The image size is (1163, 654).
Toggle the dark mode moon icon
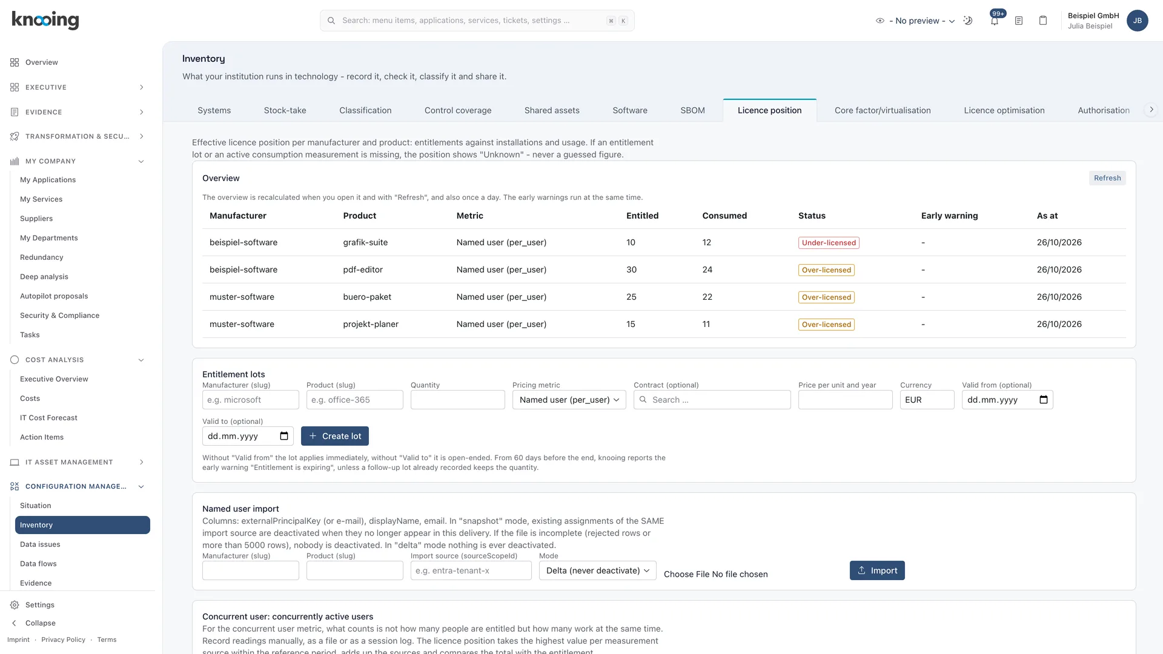(x=968, y=21)
